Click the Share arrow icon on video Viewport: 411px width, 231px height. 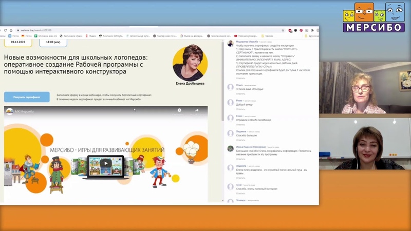[197, 110]
